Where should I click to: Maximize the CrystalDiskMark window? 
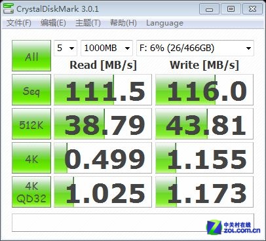tap(231, 9)
